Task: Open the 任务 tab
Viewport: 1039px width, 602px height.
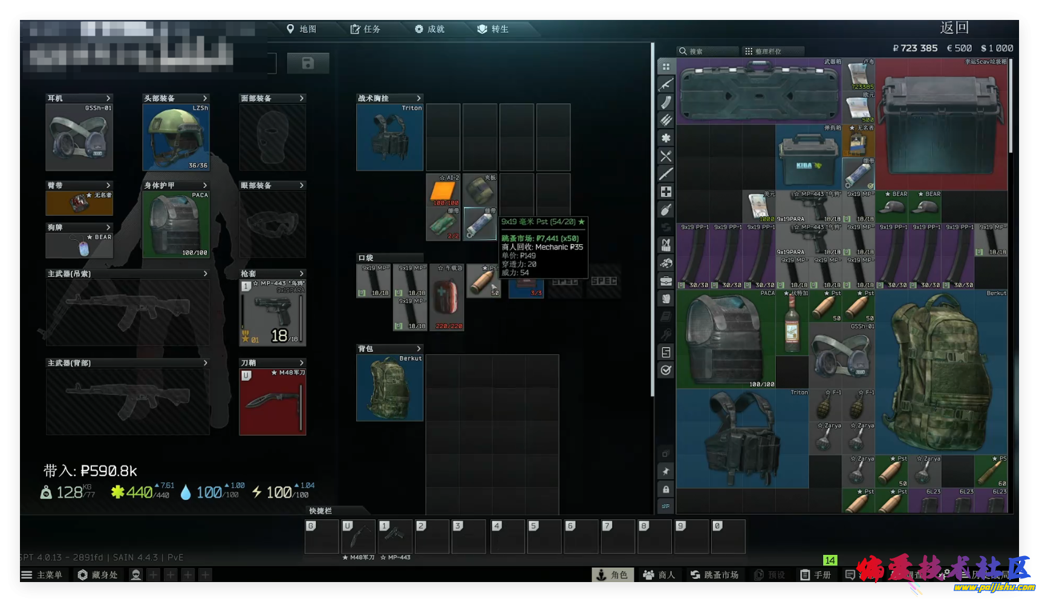Action: pos(365,29)
